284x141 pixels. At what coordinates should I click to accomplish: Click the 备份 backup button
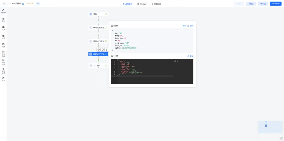[251, 4]
